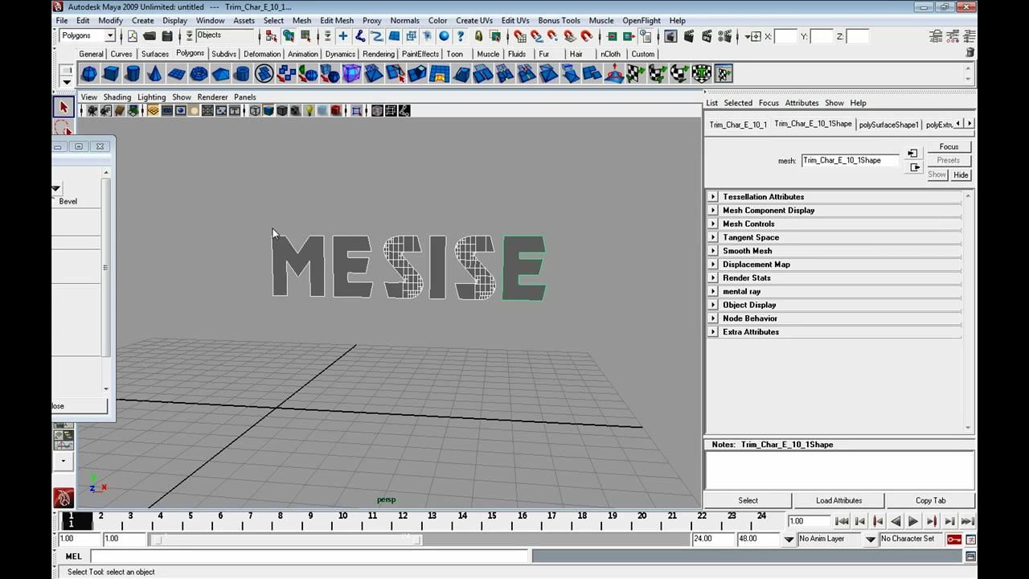Click the Copy Tab button
1029x579 pixels.
(930, 500)
